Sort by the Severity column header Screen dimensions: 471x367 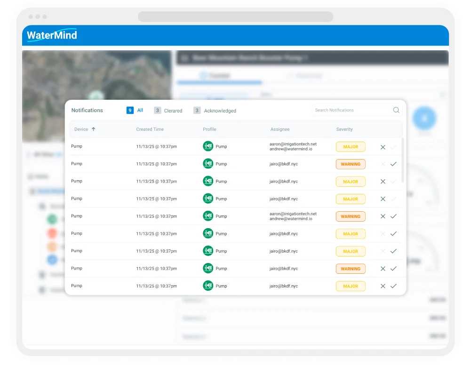point(344,129)
